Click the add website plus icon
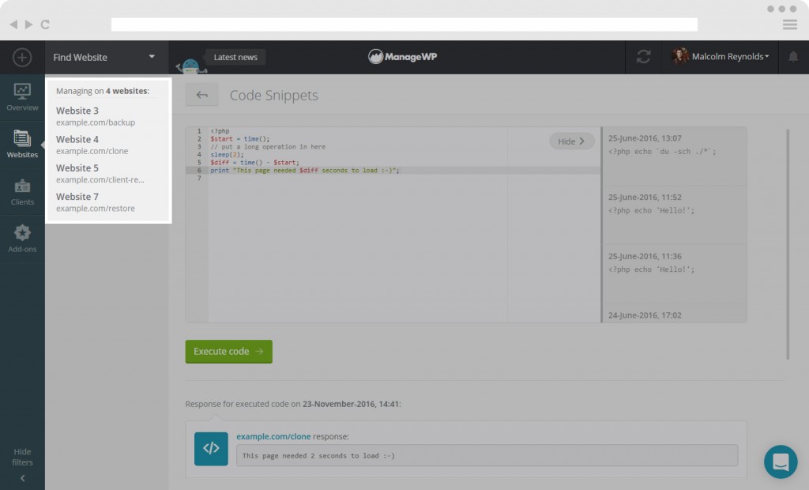809x490 pixels. click(22, 58)
